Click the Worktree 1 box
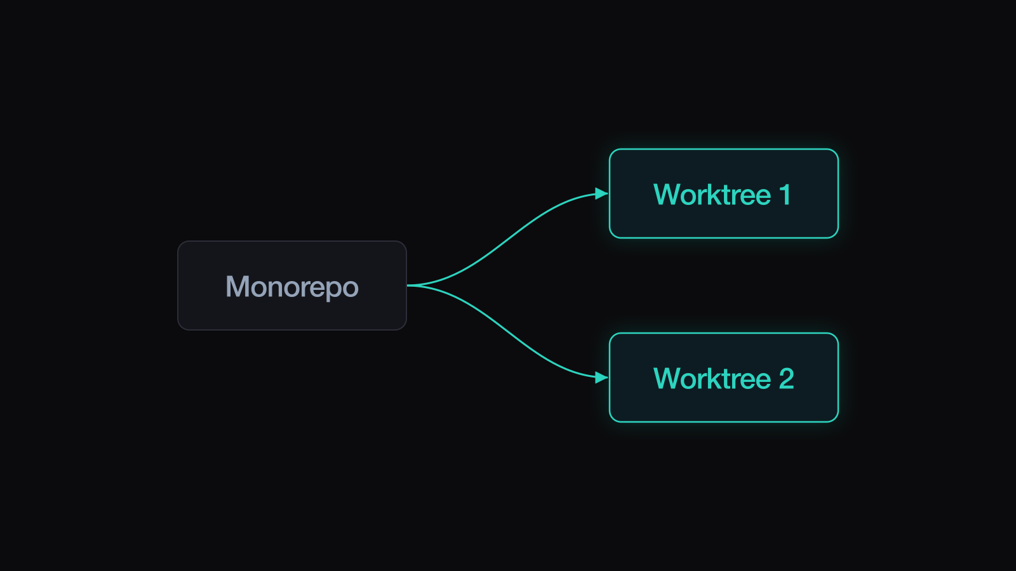This screenshot has height=571, width=1016. point(724,194)
